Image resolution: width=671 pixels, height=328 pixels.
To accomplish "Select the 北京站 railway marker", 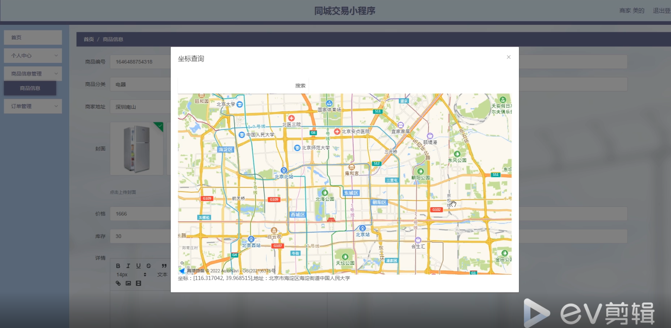I will 362,228.
